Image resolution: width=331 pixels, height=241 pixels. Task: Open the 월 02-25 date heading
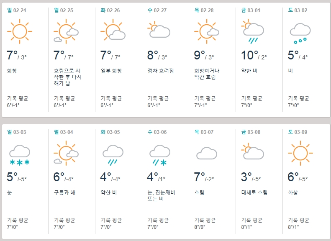[x=64, y=10]
